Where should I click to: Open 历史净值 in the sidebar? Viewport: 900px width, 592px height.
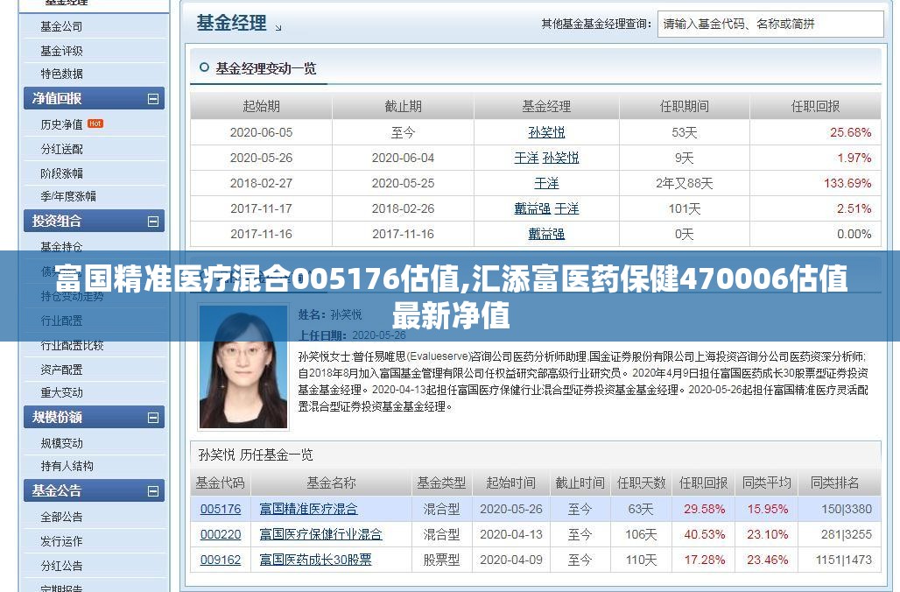click(x=61, y=124)
